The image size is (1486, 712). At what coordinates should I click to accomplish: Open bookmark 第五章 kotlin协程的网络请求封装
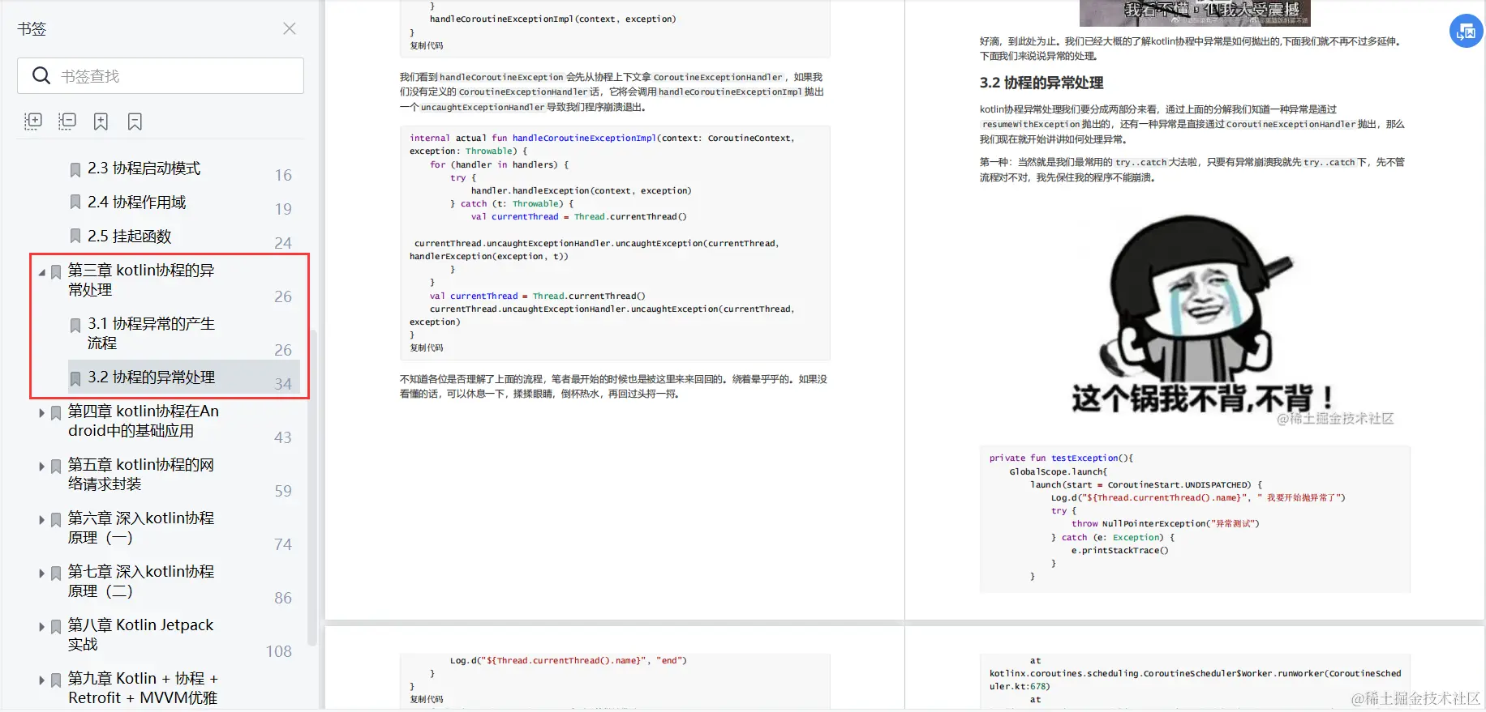click(x=141, y=474)
